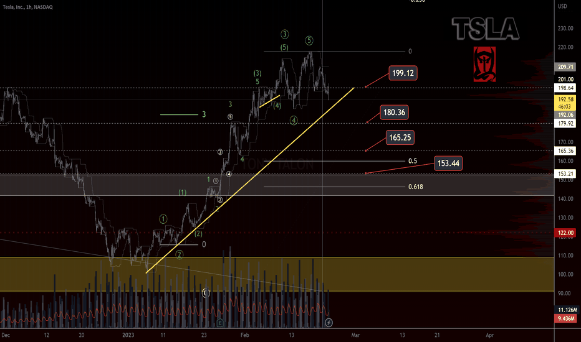Click the Apr date on time axis
The width and height of the screenshot is (581, 342).
click(x=489, y=335)
